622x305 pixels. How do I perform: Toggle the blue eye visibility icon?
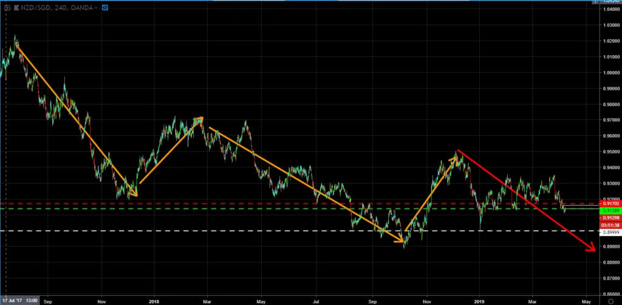point(105,7)
